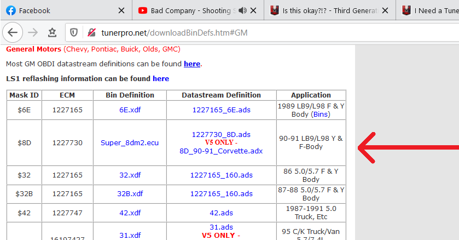This screenshot has height=240, width=459.
Task: Open the tracking protection shield icon
Action: click(74, 33)
